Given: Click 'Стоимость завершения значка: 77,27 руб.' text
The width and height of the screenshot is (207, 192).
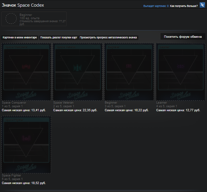Looking at the screenshot, I should click(42, 23).
